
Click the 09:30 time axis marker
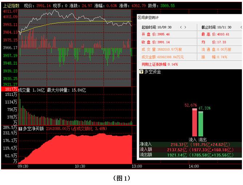pos(23,166)
